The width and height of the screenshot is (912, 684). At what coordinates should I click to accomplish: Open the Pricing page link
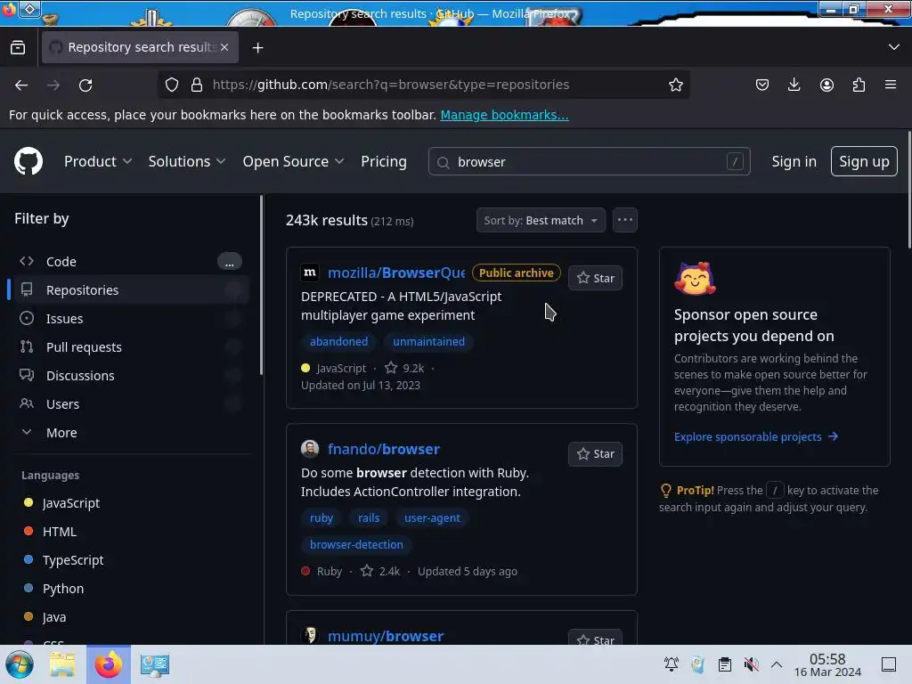click(x=383, y=161)
